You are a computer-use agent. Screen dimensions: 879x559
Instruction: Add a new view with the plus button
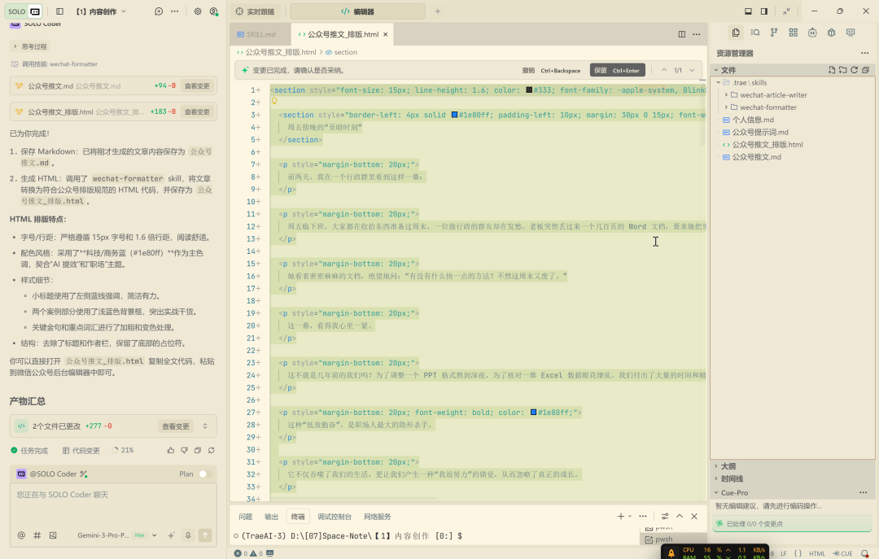[x=438, y=11]
